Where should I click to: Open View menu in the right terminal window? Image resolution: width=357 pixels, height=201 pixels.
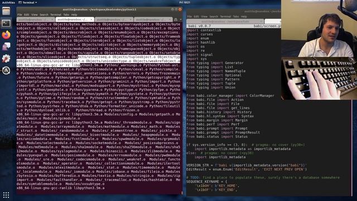(204, 16)
